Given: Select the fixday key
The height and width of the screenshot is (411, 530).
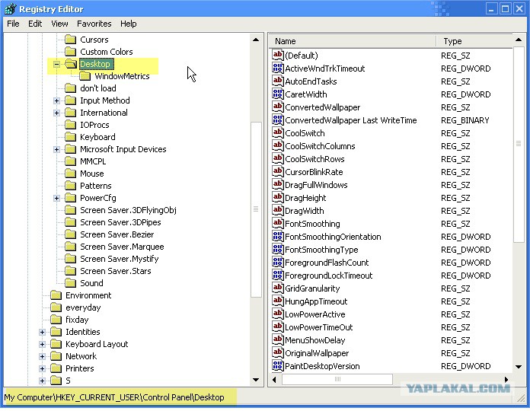Looking at the screenshot, I should pyautogui.click(x=77, y=320).
